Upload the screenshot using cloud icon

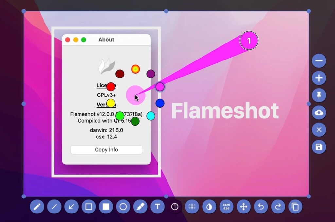click(319, 112)
